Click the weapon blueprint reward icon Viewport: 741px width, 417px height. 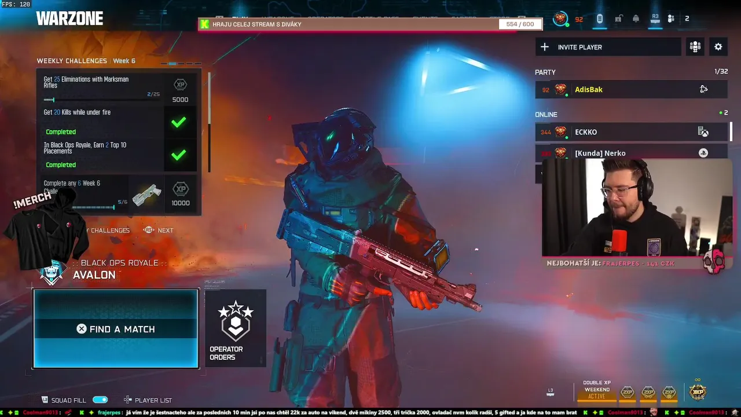click(146, 195)
